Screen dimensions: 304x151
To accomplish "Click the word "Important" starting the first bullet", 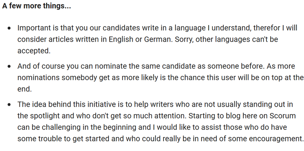I will 33,28.
